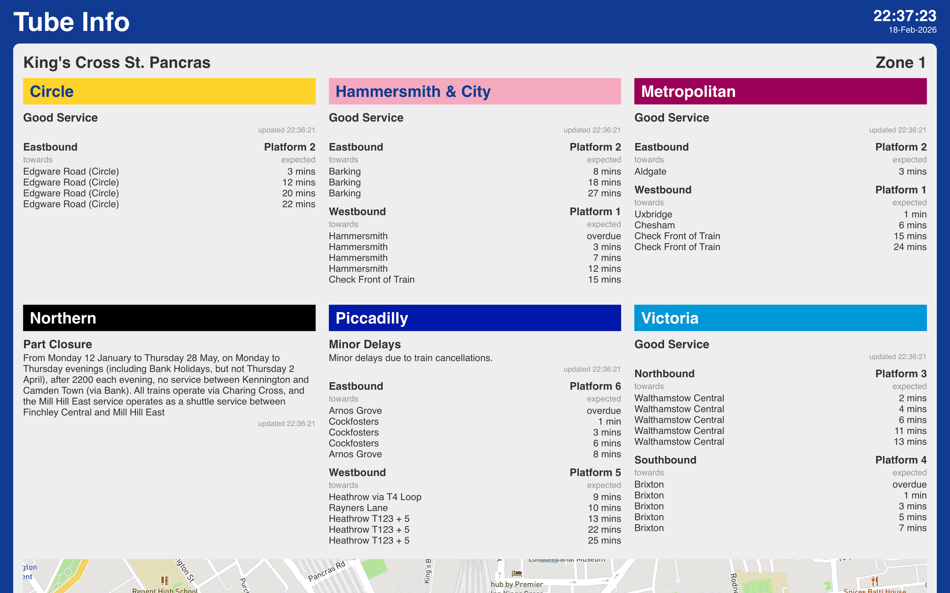This screenshot has height=593, width=950.
Task: Select Metropolitan Check Front of Train 24 mins
Action: coord(780,247)
